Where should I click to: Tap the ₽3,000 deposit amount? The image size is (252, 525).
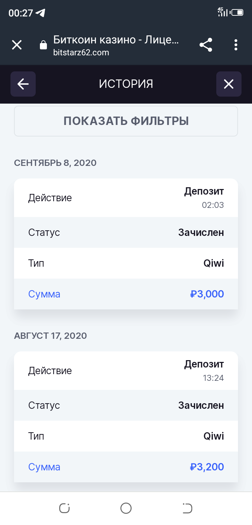(x=207, y=294)
